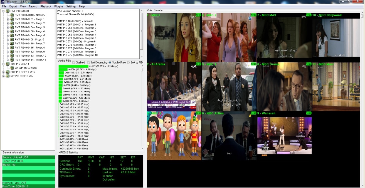The width and height of the screenshot is (365, 188).
Task: Select the NIT PID 0x0010 table icon
Action: coord(8,76)
